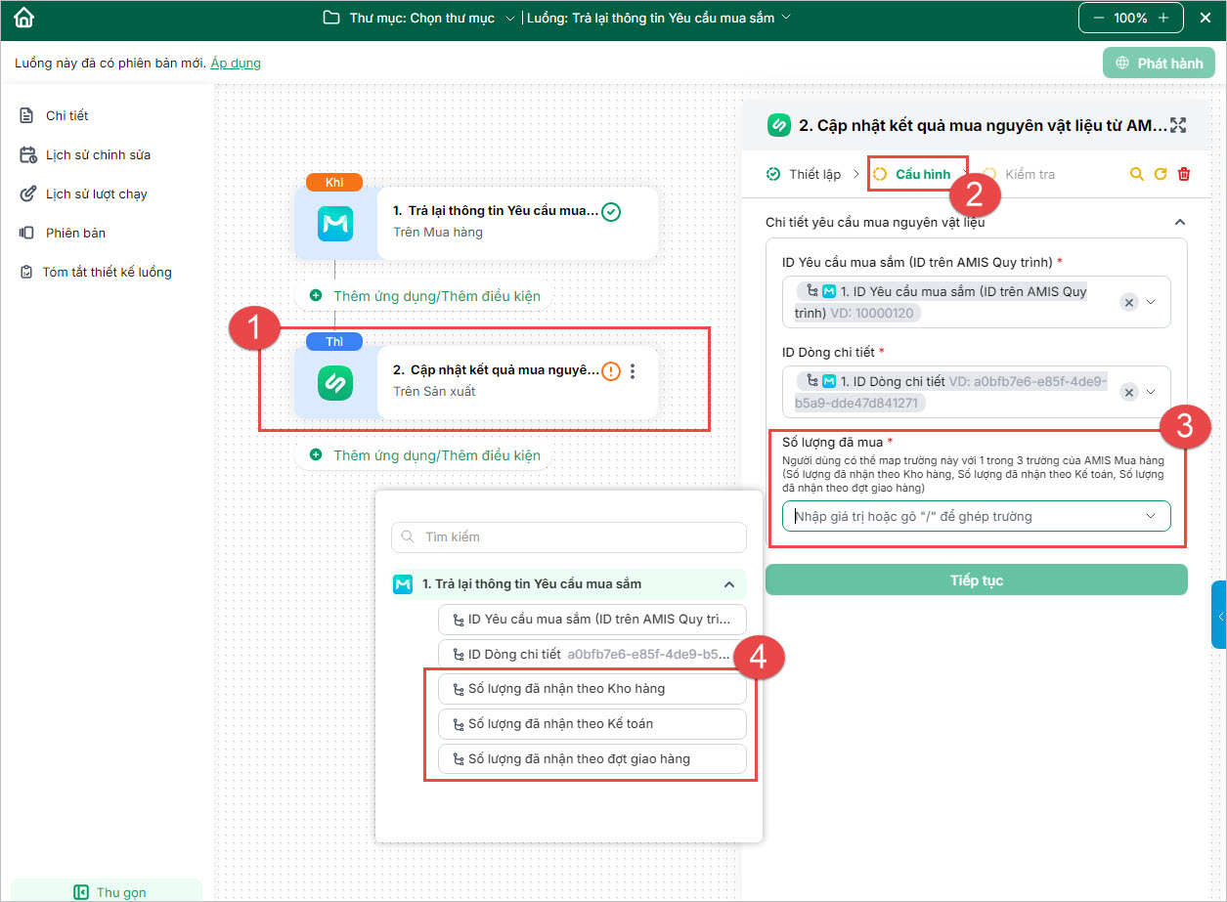Select 'ID Yêu cầu mua sắm (ID trên AMIS Quy trì...' option

[x=592, y=619]
